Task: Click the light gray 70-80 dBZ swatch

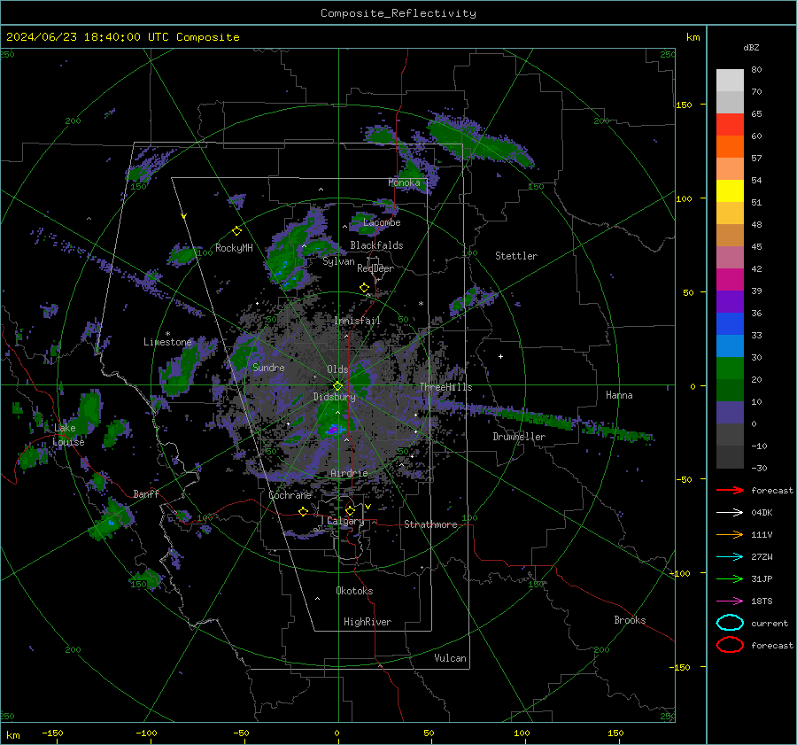Action: 730,81
